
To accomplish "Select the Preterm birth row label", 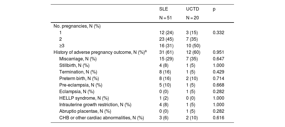I will tap(79, 78).
